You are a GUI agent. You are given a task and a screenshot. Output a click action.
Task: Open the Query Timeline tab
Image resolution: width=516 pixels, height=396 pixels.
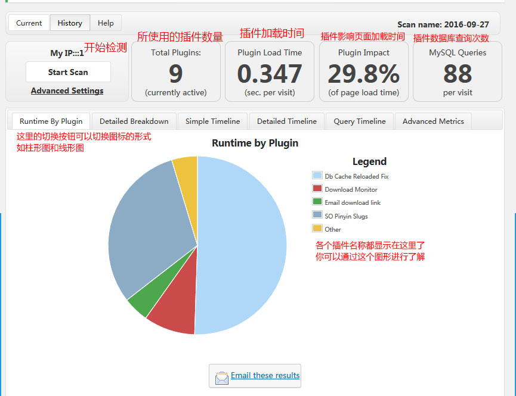359,120
